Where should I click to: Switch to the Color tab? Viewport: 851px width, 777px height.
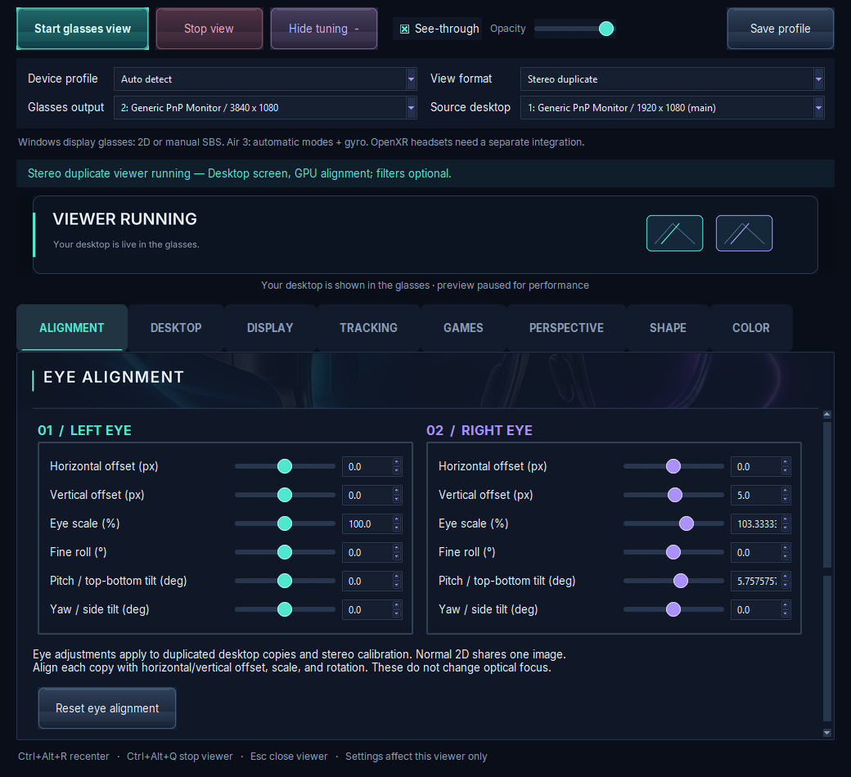(x=750, y=328)
